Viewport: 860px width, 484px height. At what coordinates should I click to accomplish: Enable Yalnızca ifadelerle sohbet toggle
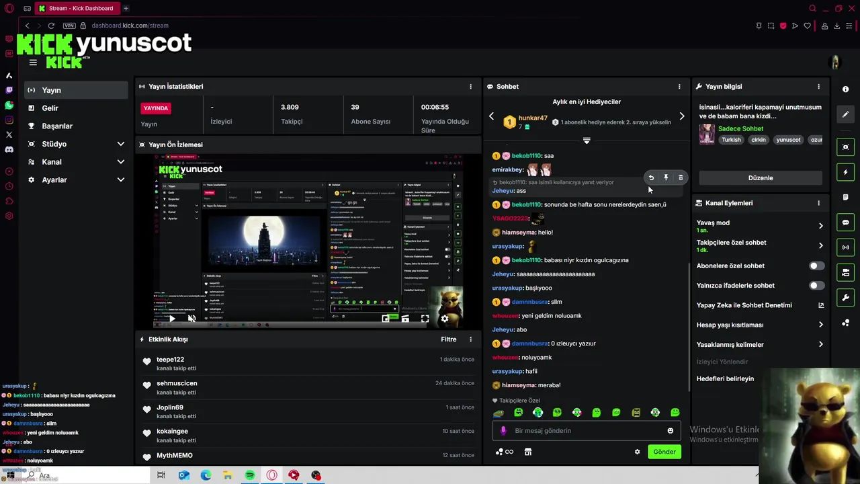(x=816, y=286)
